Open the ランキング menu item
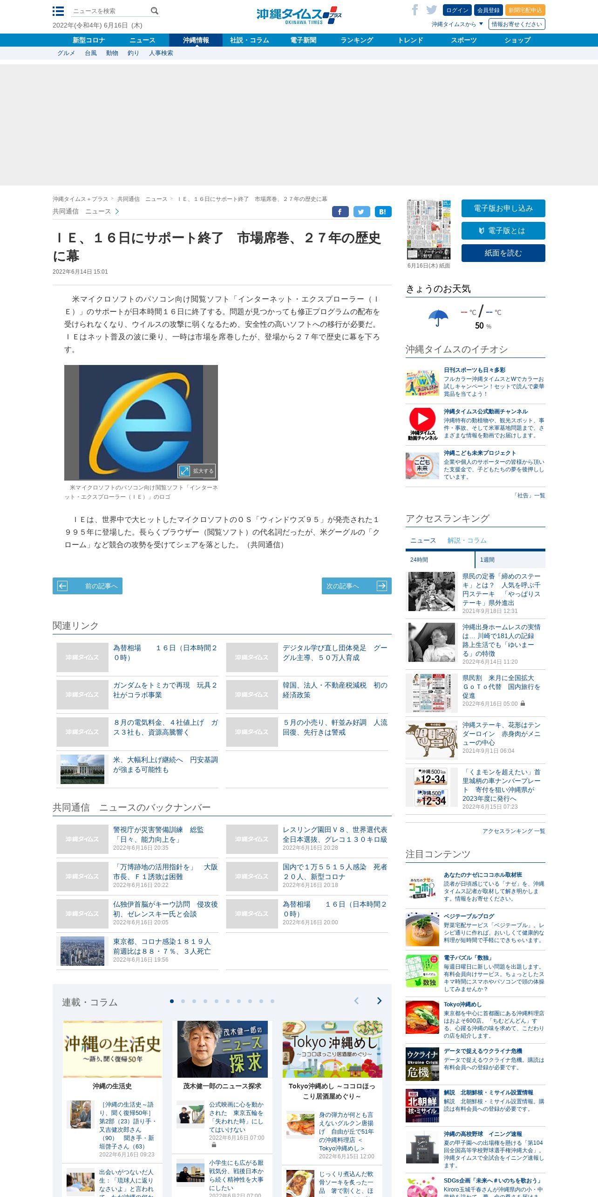This screenshot has width=598, height=1197. (x=357, y=40)
